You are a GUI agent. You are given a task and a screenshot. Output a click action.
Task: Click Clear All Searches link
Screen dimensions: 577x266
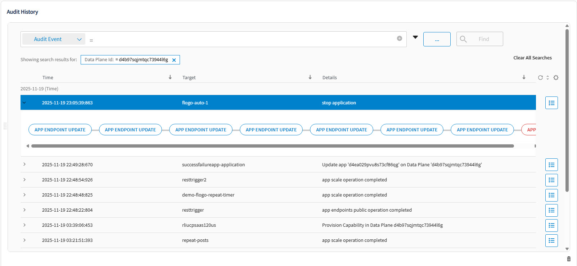point(532,58)
